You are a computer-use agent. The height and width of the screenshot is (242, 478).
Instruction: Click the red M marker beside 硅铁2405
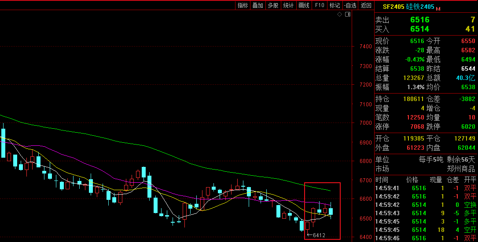click(x=438, y=8)
